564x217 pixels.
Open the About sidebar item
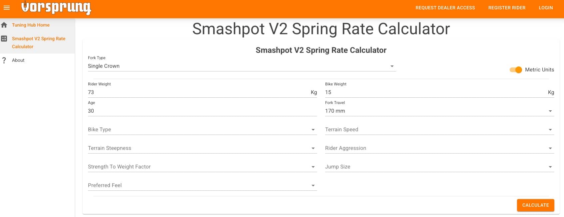click(x=18, y=60)
